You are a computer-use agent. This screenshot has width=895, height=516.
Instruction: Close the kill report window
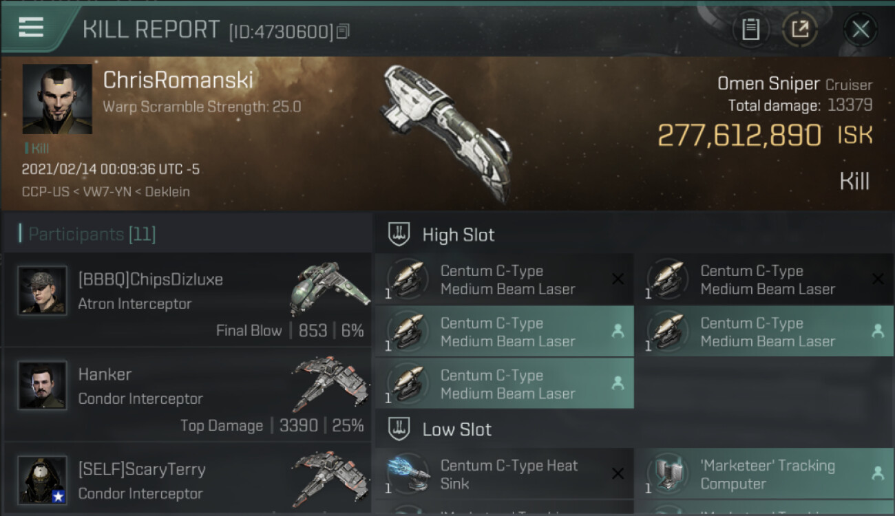(860, 30)
